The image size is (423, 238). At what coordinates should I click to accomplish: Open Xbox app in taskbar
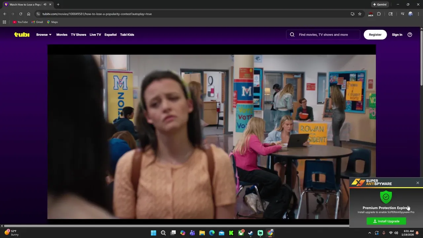click(x=241, y=233)
